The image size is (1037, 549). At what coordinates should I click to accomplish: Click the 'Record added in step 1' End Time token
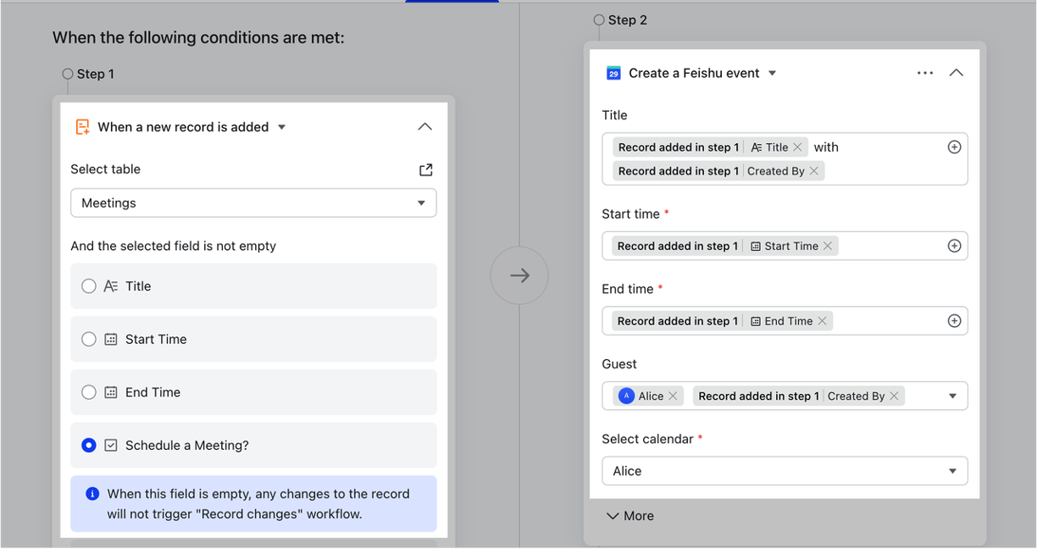pos(723,321)
